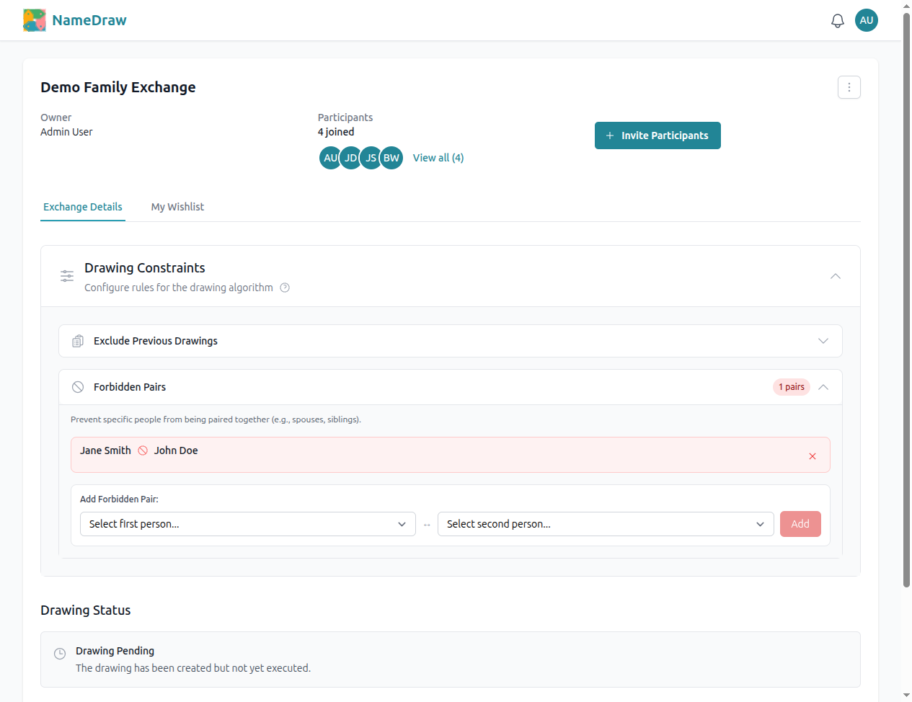Collapse the Forbidden Pairs panel

click(823, 387)
